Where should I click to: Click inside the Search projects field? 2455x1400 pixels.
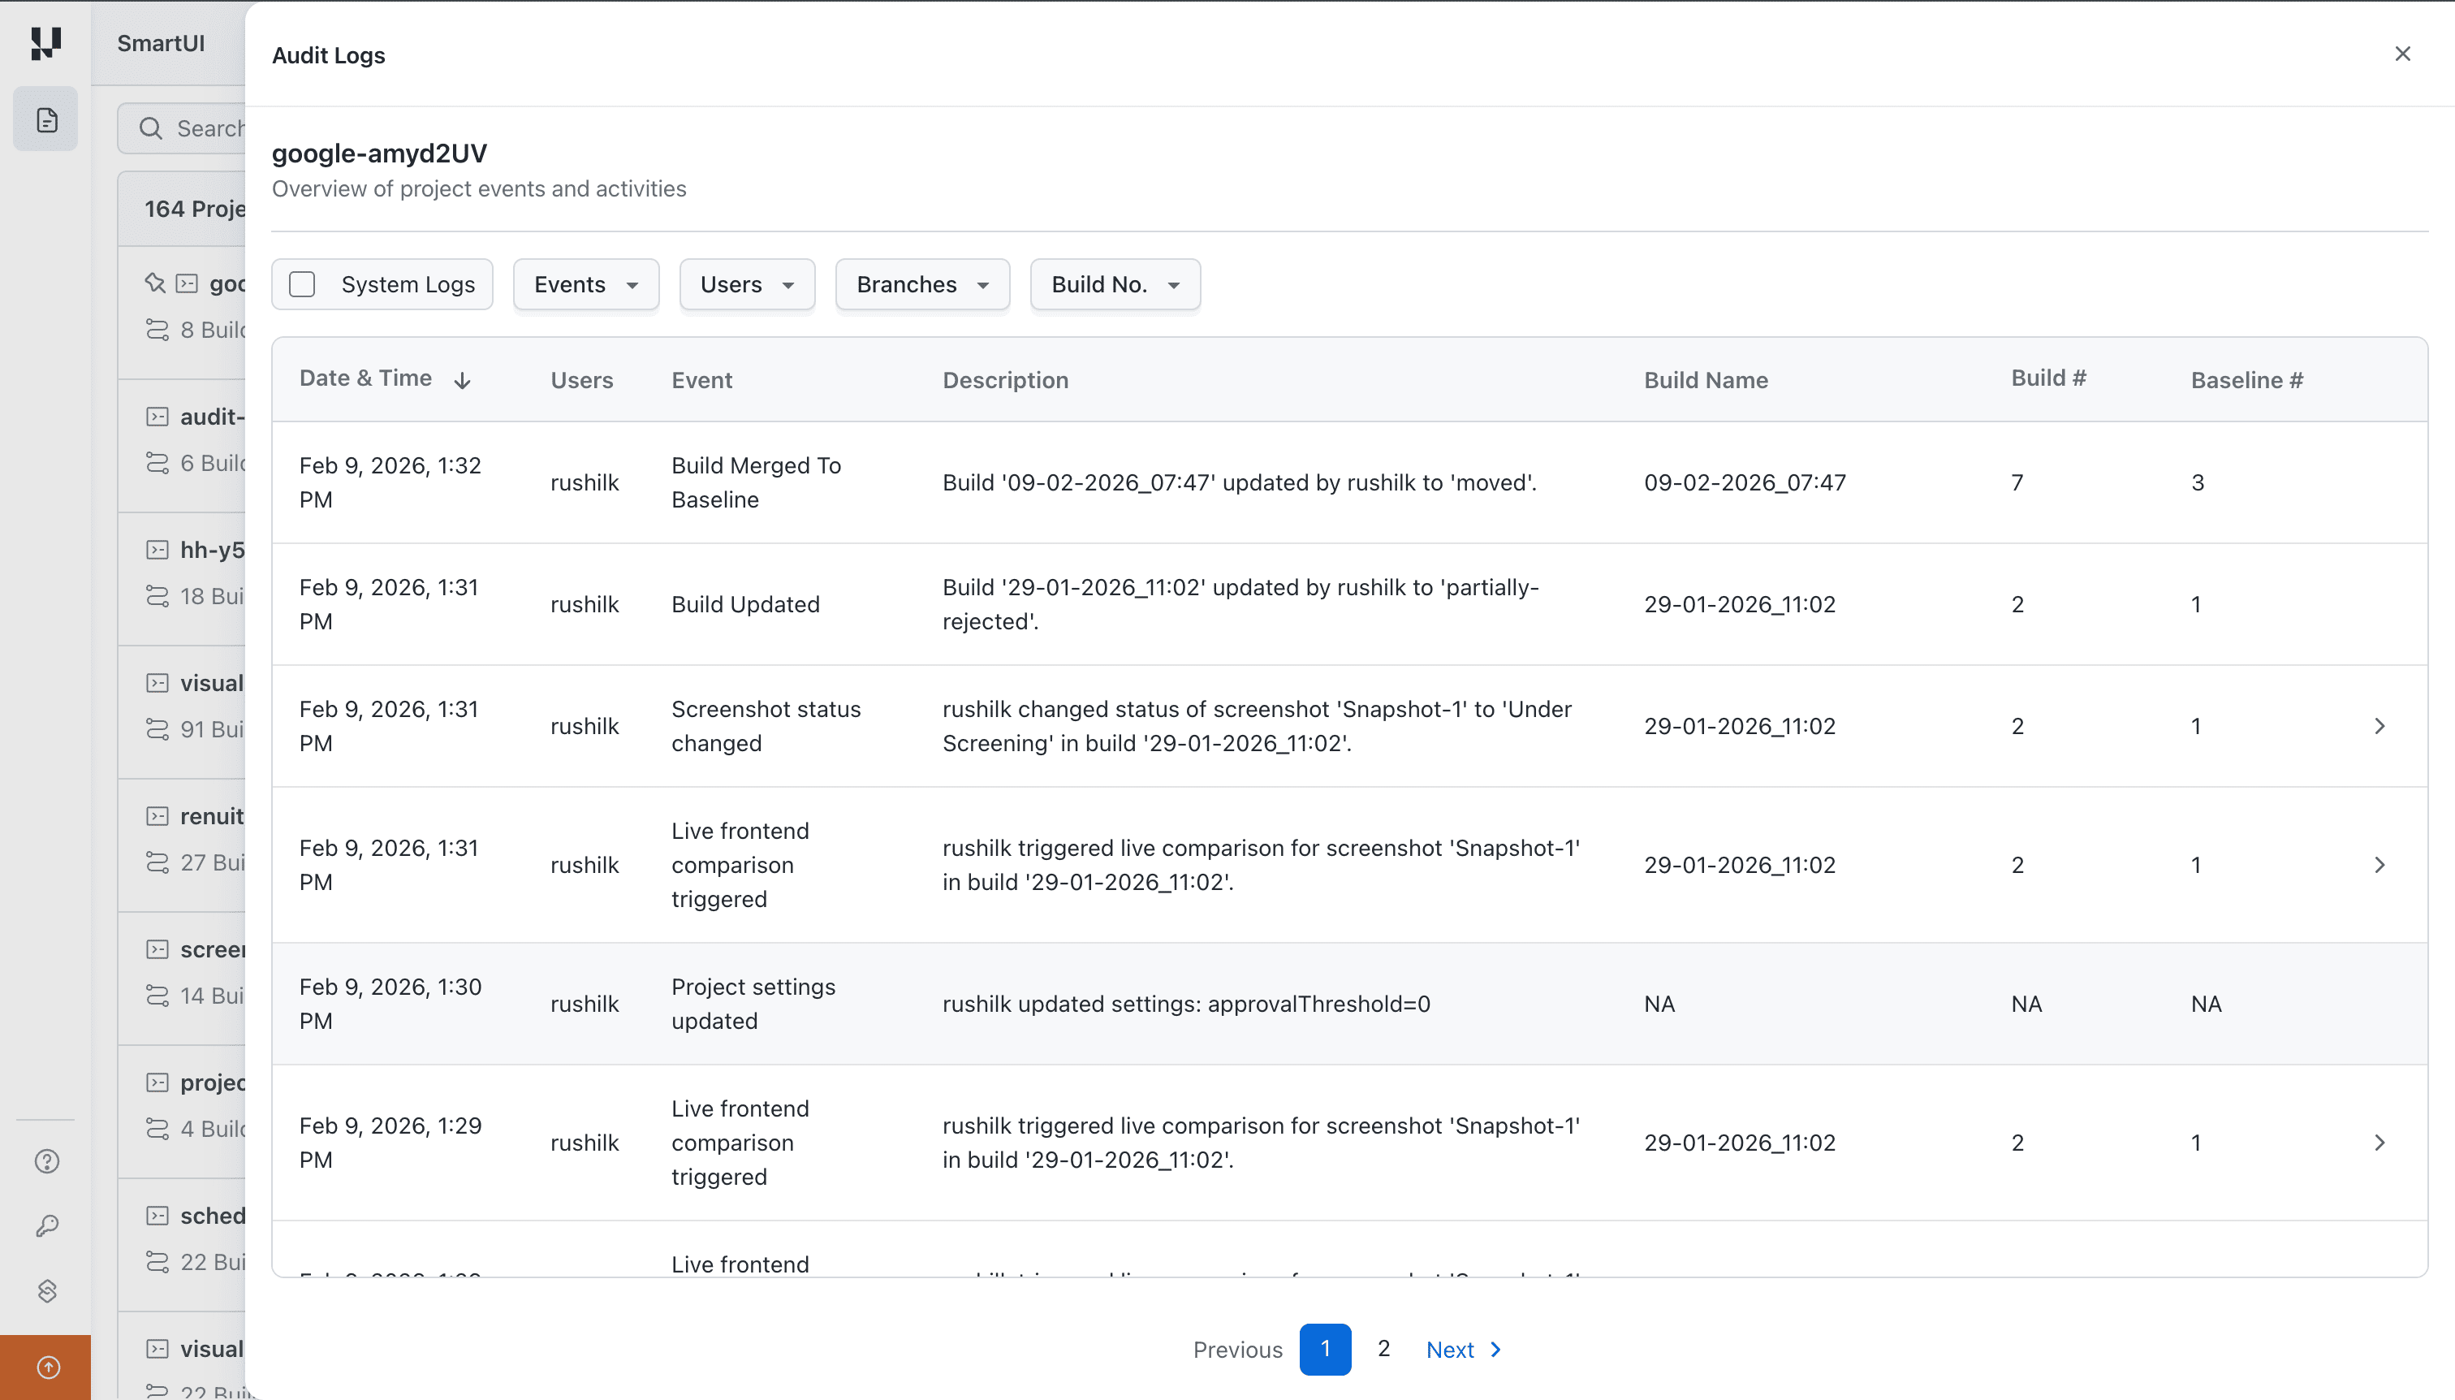click(x=202, y=127)
